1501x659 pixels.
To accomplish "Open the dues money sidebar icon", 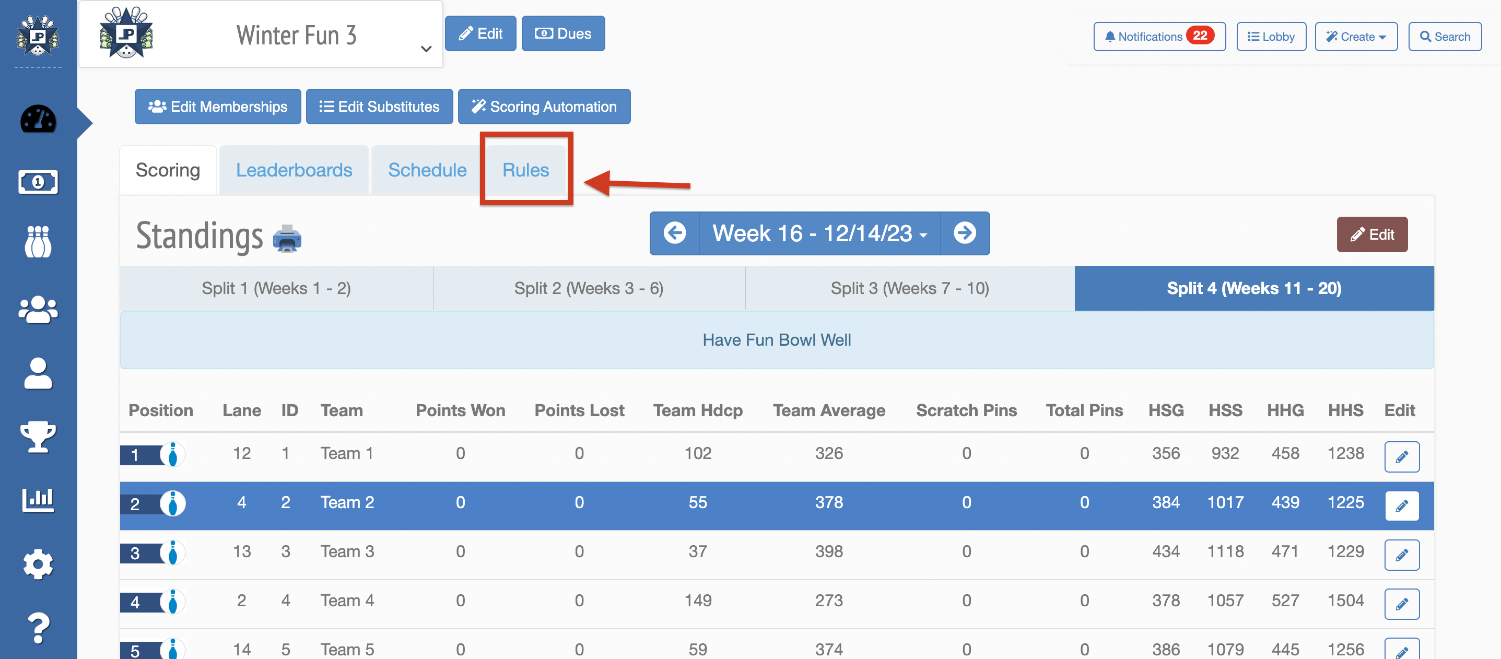I will click(38, 182).
